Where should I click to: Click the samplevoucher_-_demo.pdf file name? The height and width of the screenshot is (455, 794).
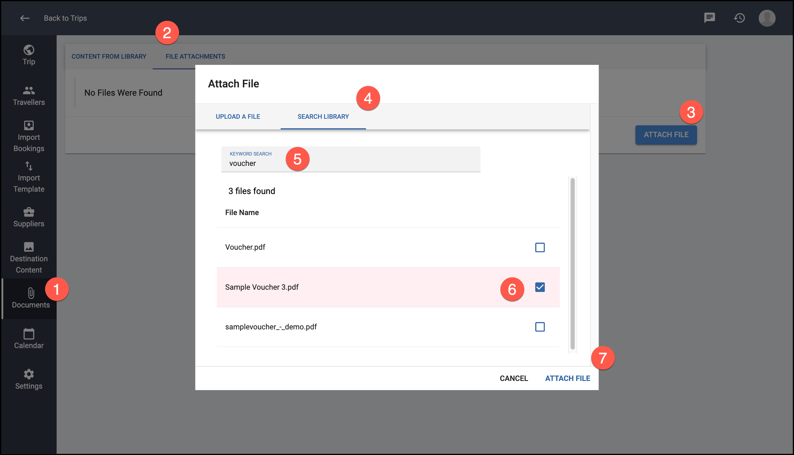click(271, 326)
